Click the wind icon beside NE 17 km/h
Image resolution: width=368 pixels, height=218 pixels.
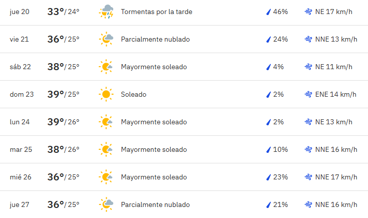click(x=308, y=12)
